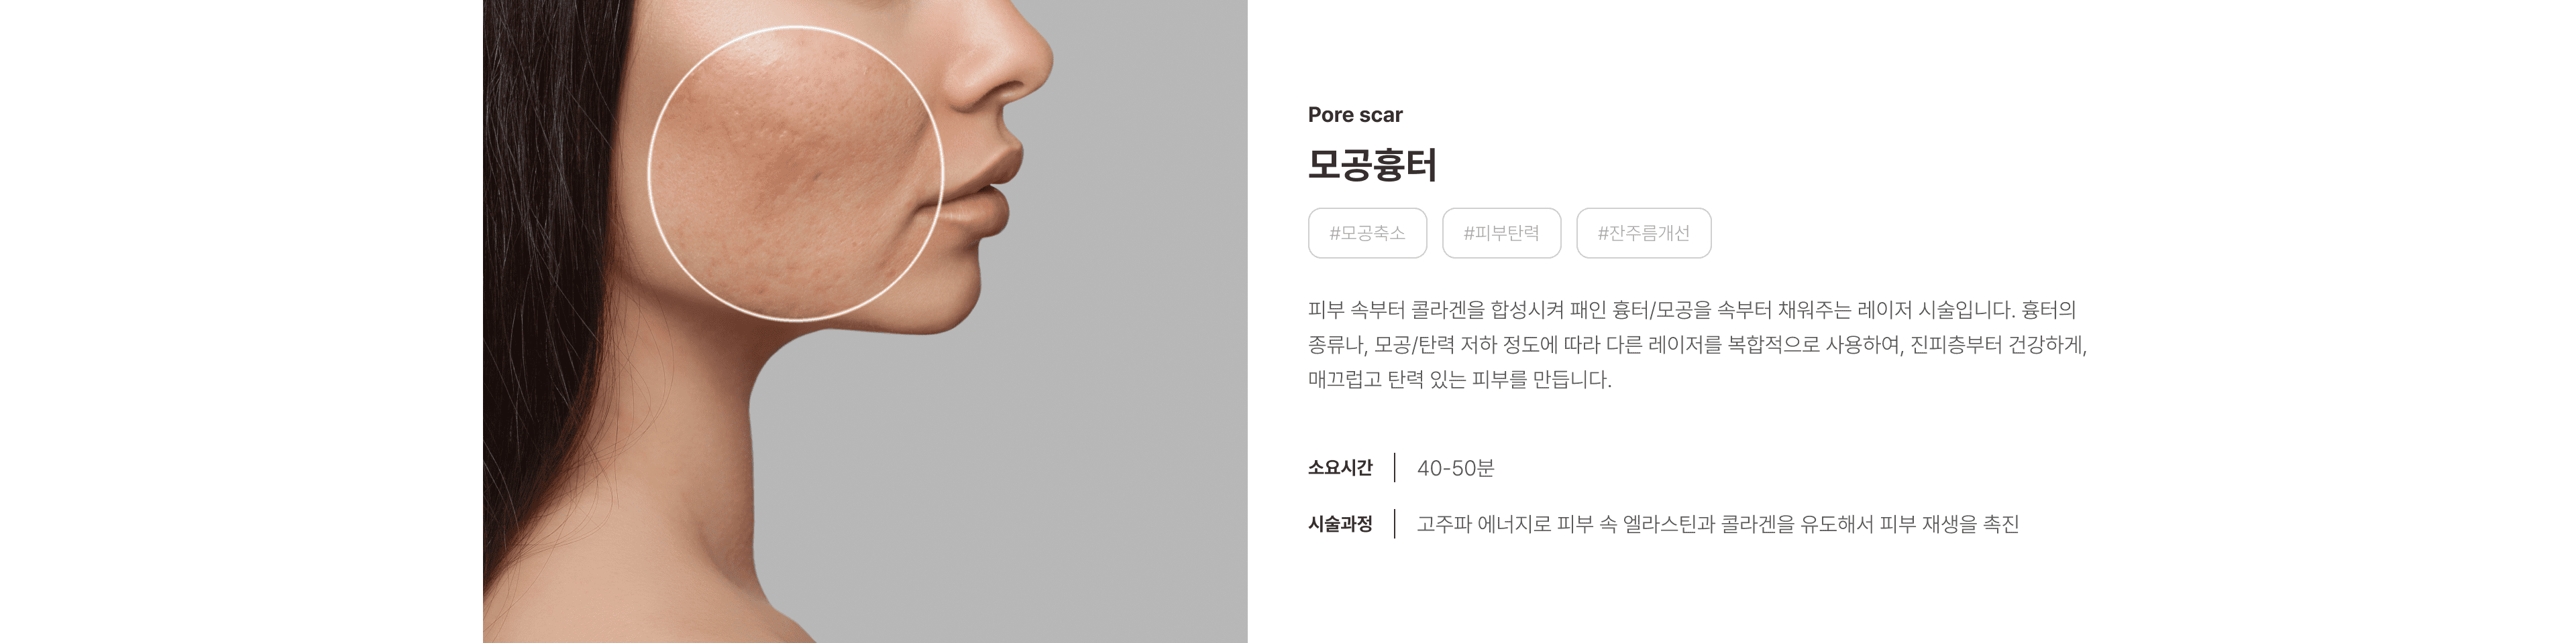Select the #피부탄력 hashtag button
Image resolution: width=2576 pixels, height=643 pixels.
pos(1501,232)
